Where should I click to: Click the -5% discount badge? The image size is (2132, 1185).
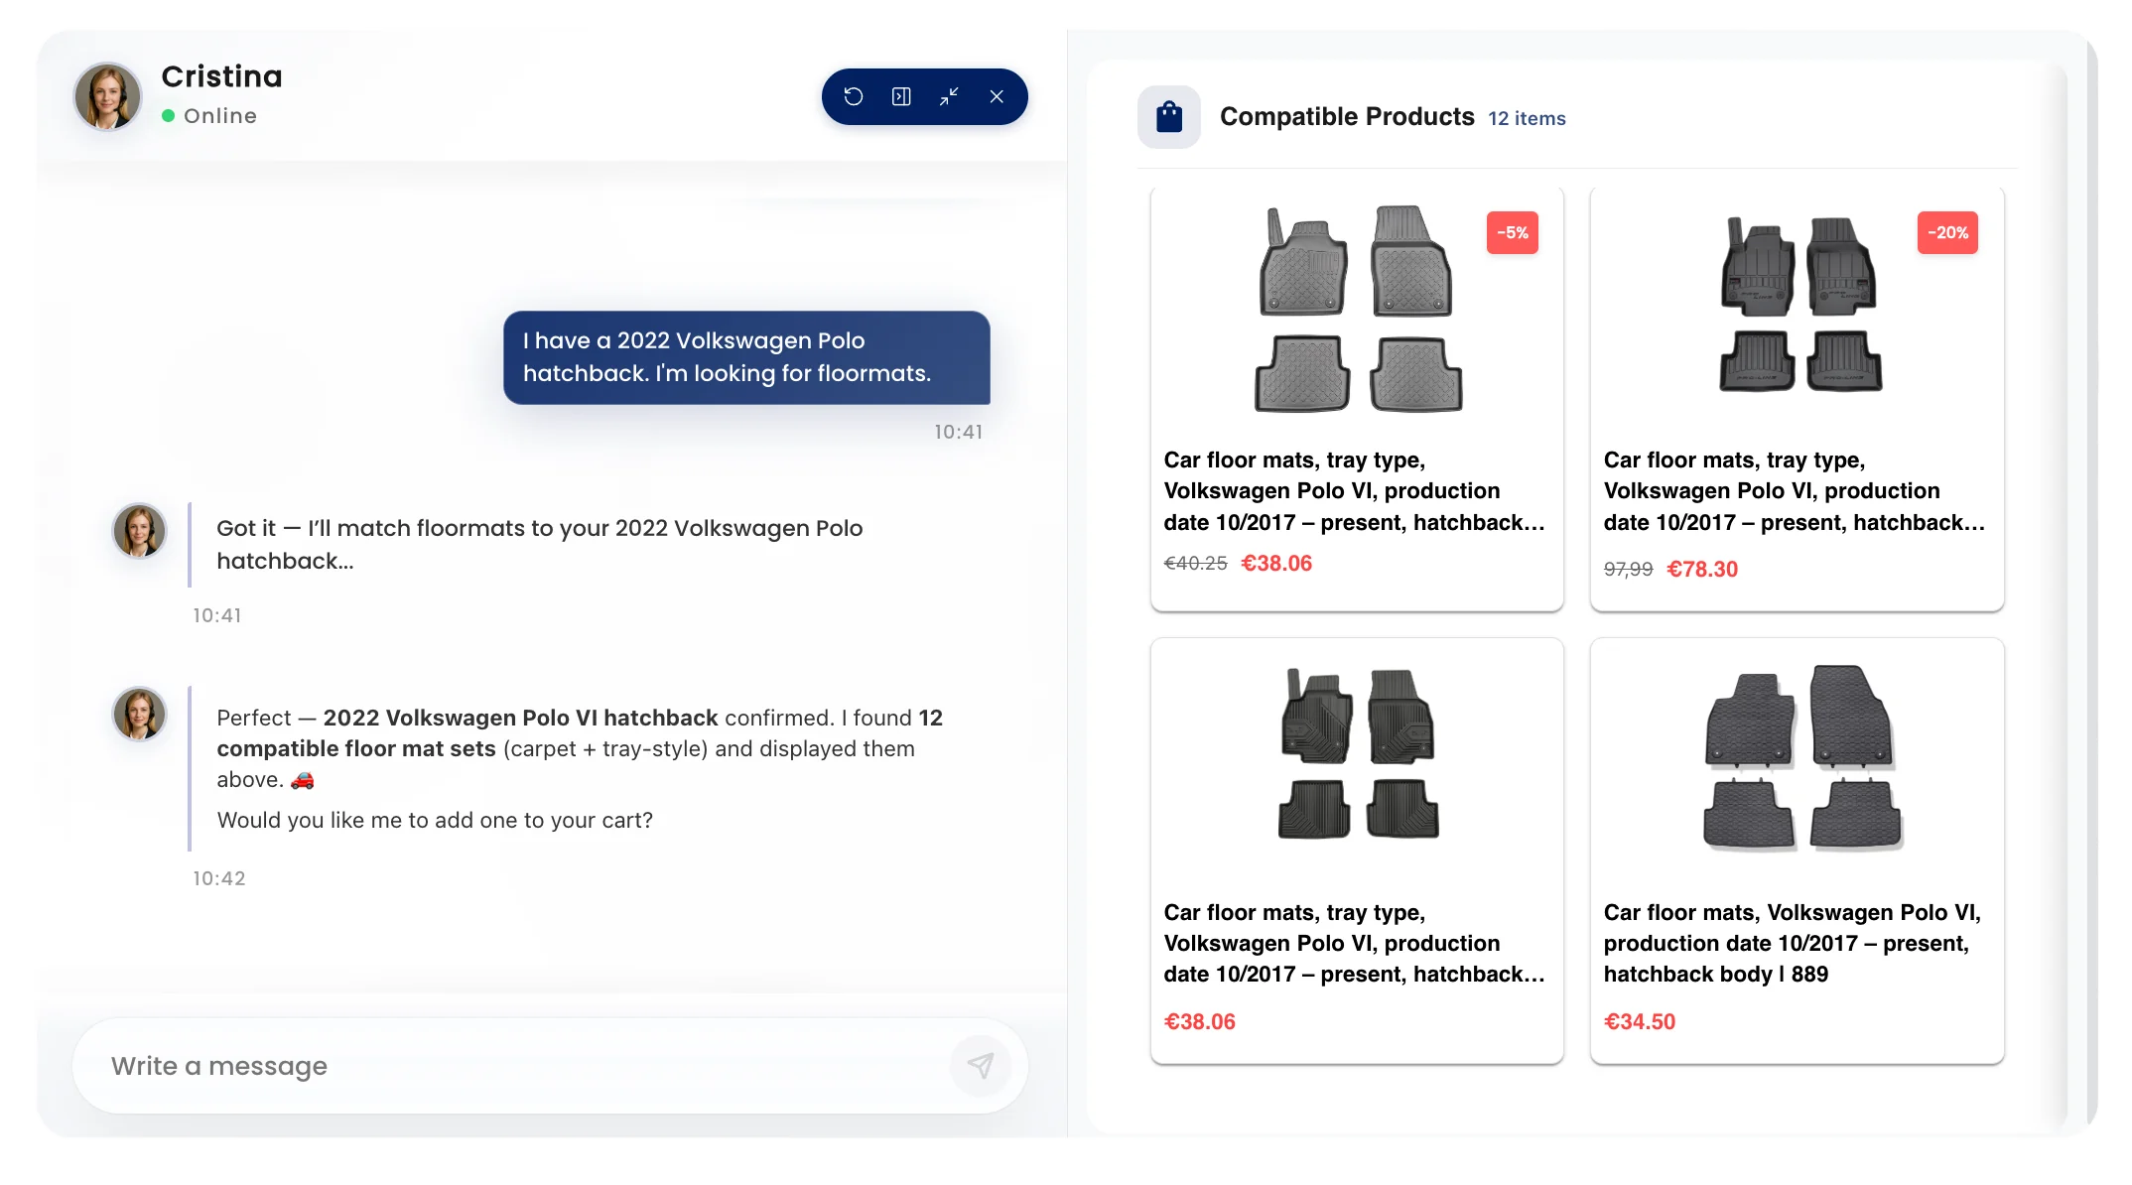(1513, 233)
